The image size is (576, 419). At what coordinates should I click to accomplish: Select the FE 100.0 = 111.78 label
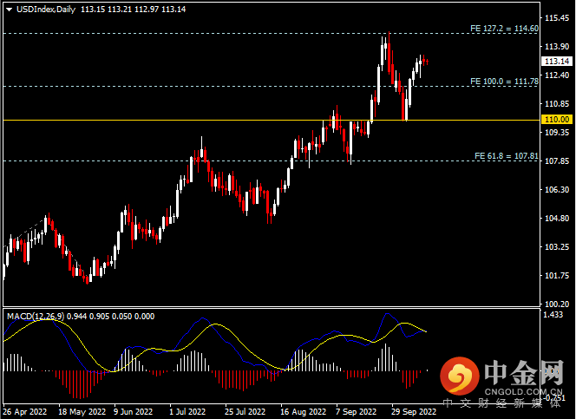504,82
